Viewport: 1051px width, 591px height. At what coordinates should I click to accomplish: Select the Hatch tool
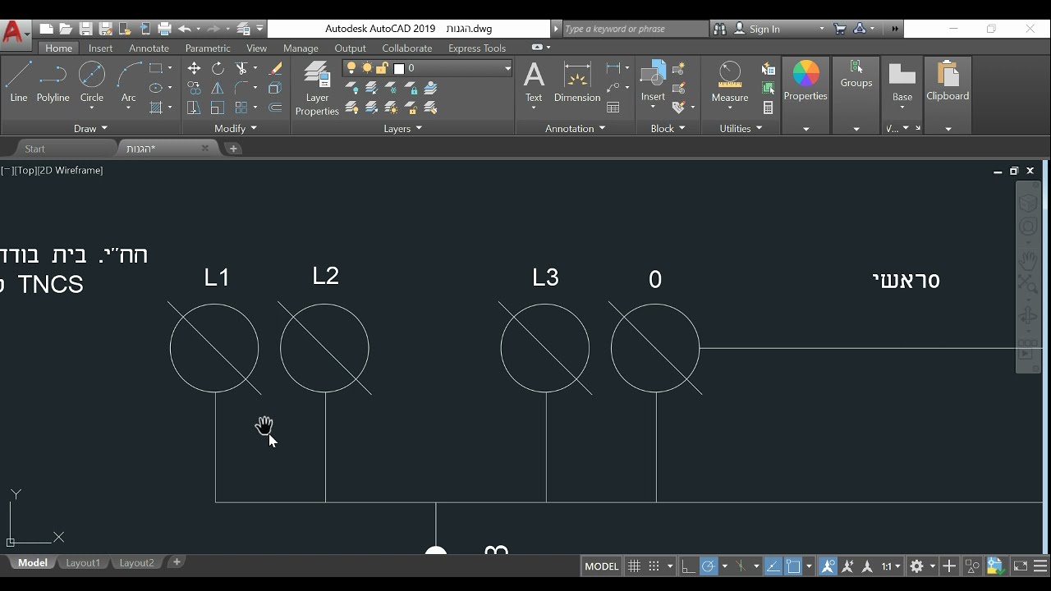point(156,108)
